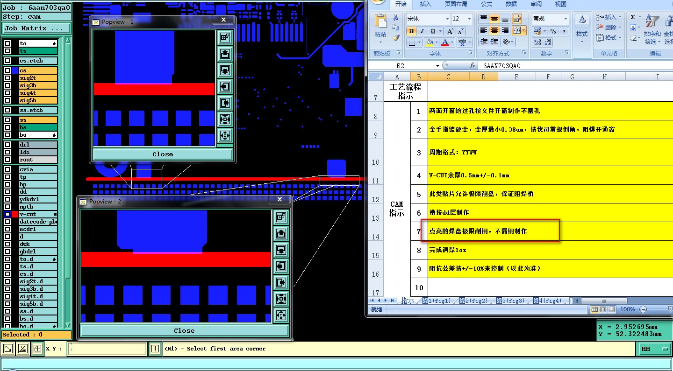Image resolution: width=673 pixels, height=371 pixels.
Task: Toggle the checkbox for layer rout
Action: (x=7, y=160)
